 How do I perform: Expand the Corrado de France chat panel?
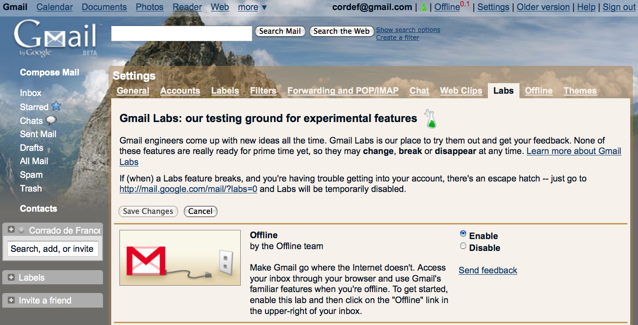point(11,230)
